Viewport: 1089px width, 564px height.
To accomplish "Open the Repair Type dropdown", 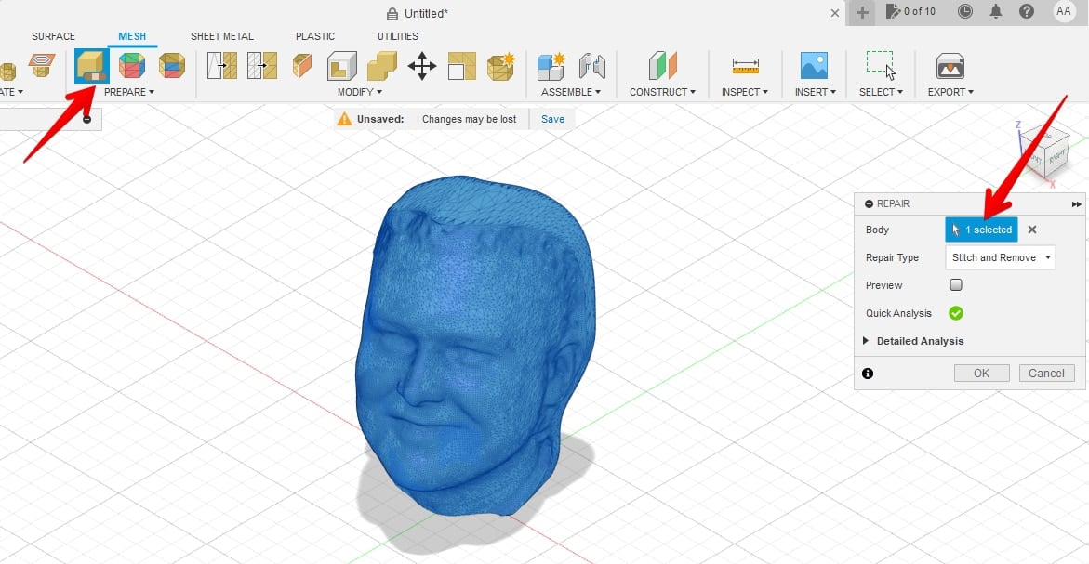I will [1000, 257].
